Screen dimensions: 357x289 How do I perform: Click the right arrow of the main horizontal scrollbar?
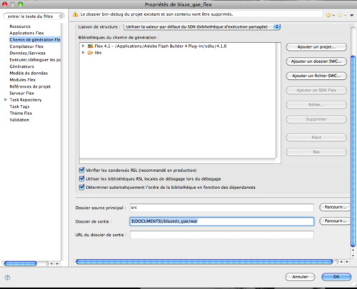347,262
